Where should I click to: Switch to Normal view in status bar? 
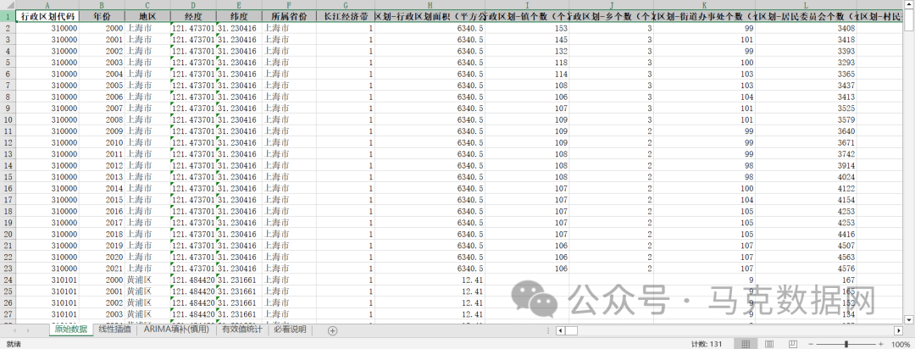(x=746, y=344)
